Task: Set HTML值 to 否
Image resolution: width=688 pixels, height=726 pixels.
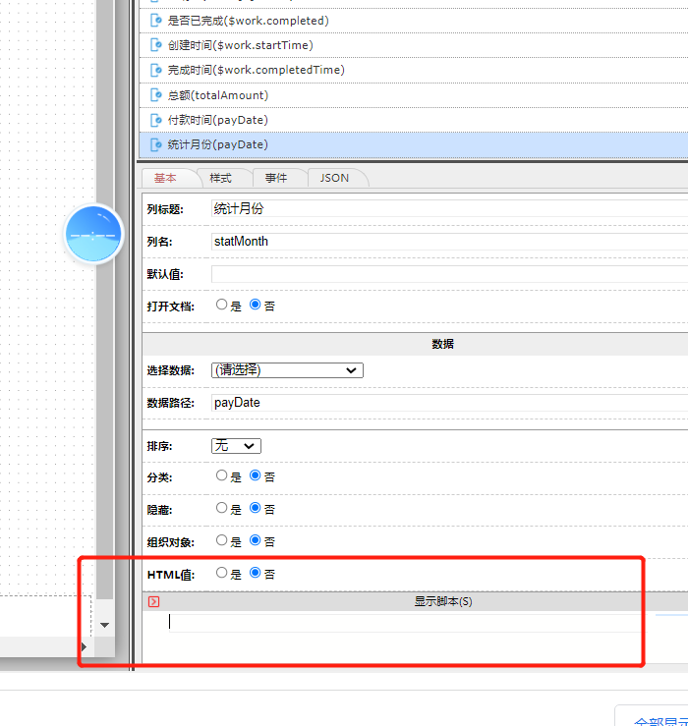Action: (x=255, y=573)
